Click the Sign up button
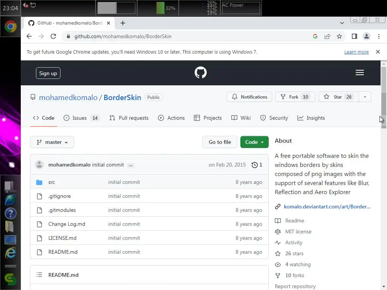This screenshot has height=290, width=387. pyautogui.click(x=48, y=73)
